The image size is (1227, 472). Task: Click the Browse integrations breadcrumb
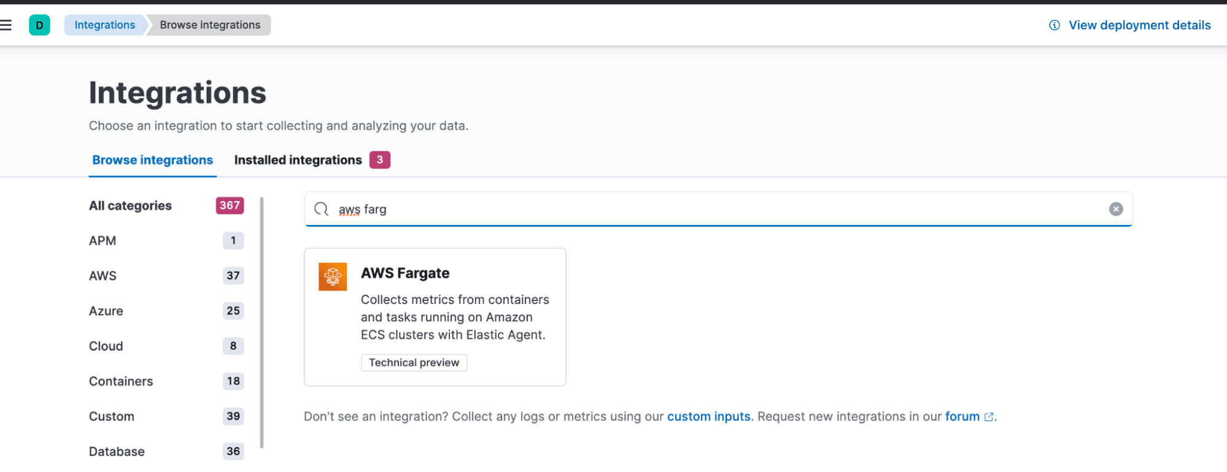(x=209, y=25)
